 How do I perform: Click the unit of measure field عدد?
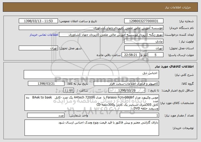coord(46,115)
